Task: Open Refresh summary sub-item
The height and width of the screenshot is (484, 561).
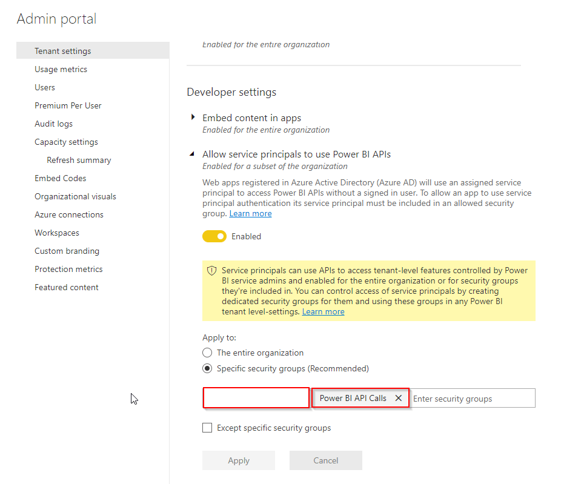Action: (79, 160)
